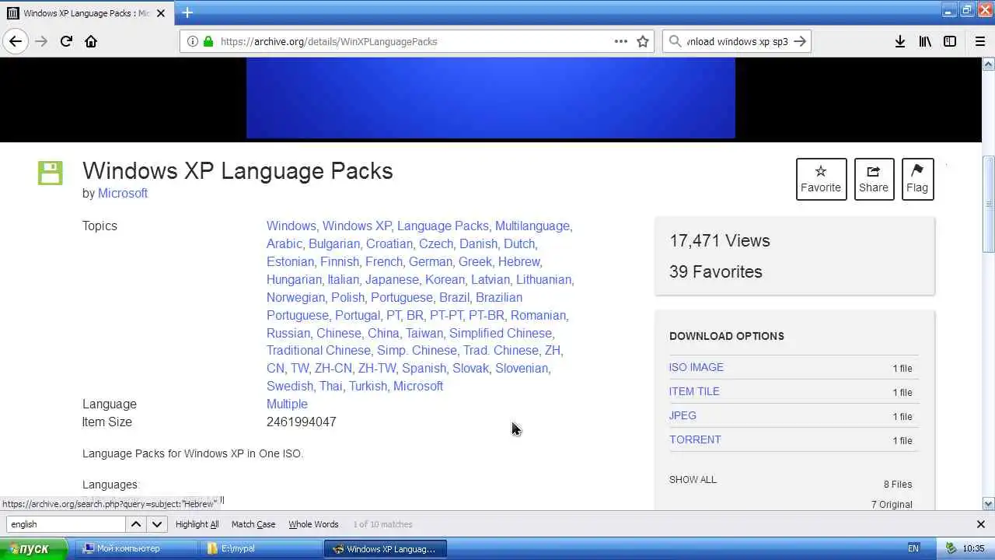Click the vertical scrollbar thumb
This screenshot has height=560, width=995.
[988, 205]
